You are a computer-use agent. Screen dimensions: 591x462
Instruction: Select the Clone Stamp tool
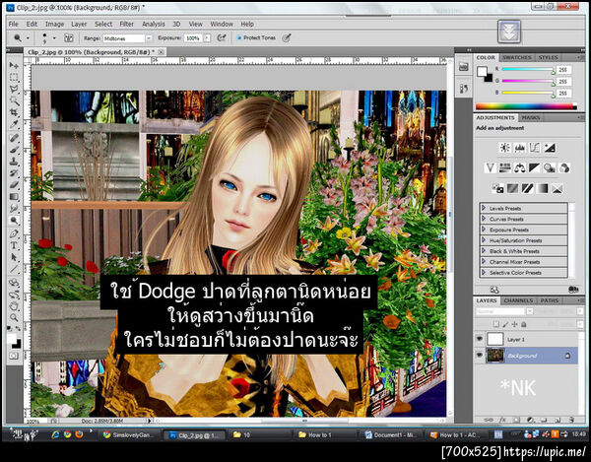(x=14, y=162)
